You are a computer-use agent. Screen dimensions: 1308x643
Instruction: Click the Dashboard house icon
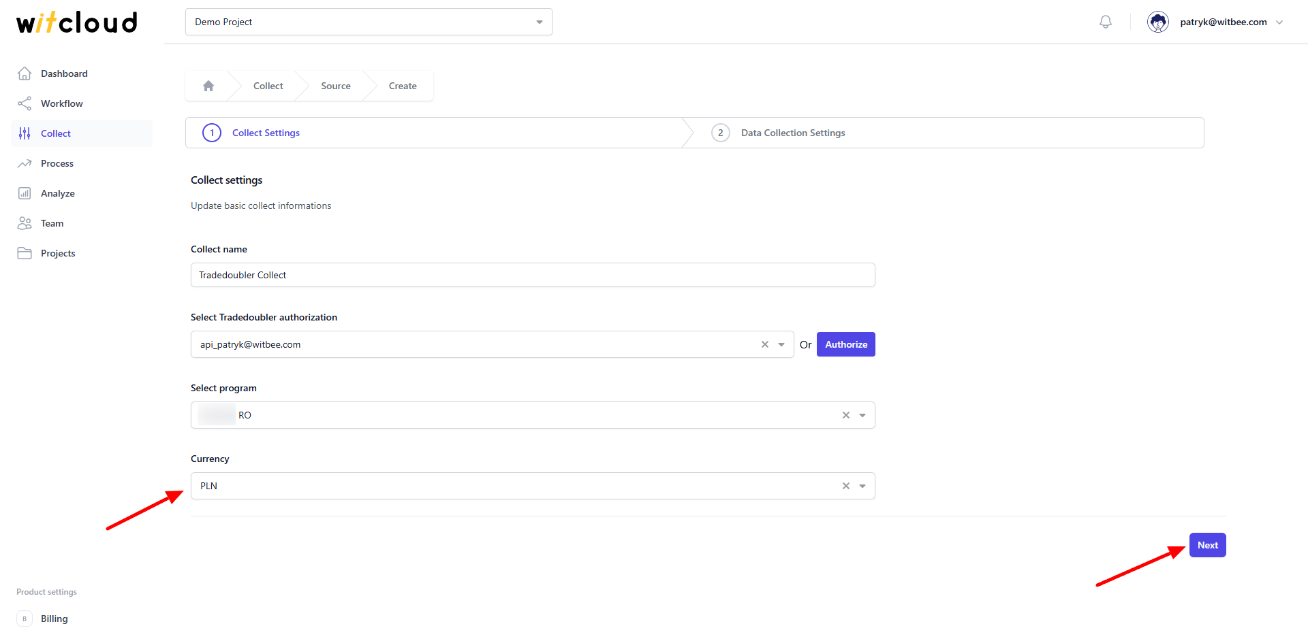(25, 73)
